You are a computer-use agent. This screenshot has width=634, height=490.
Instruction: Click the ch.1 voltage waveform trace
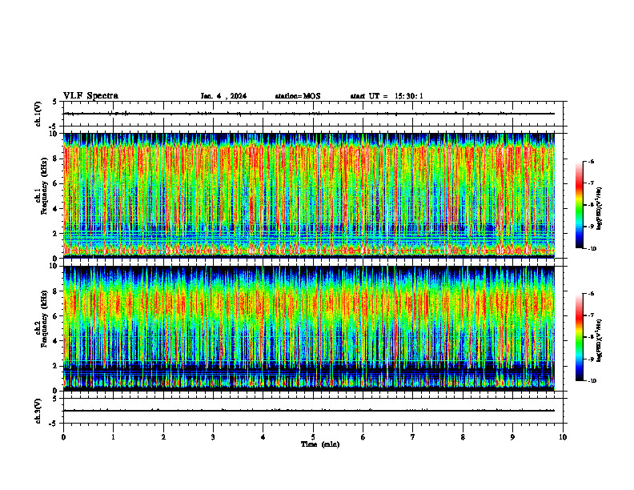pos(309,114)
